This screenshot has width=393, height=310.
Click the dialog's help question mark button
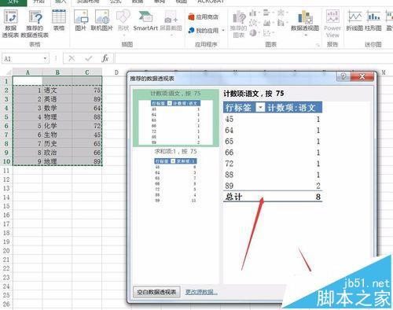click(x=343, y=76)
